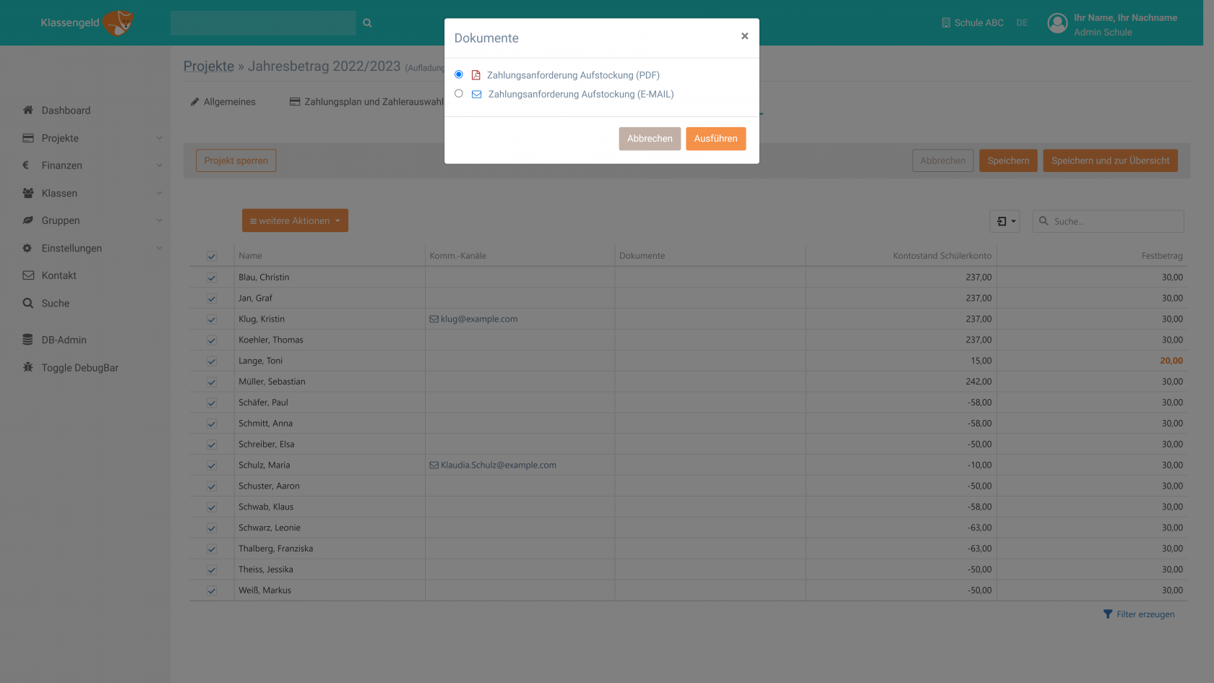Select Zahlungsanforderung Aufstockung (PDF) radio button

pyautogui.click(x=459, y=74)
